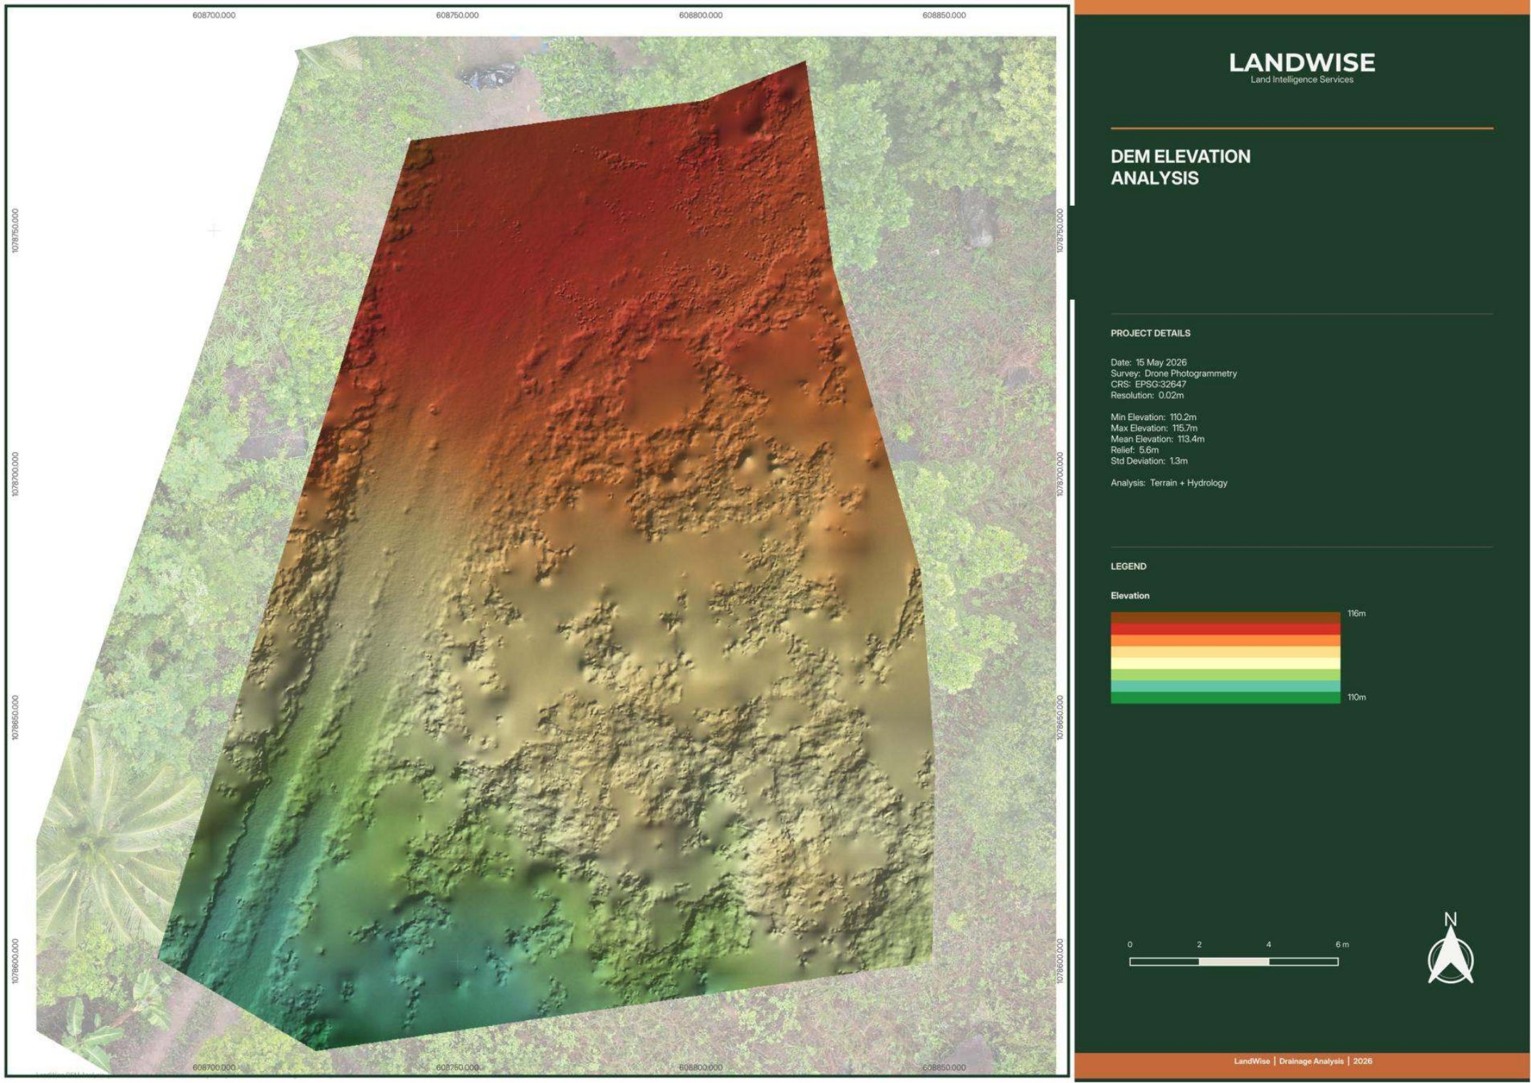1531x1083 pixels.
Task: Click left grid label 1078650.000
Action: click(15, 718)
